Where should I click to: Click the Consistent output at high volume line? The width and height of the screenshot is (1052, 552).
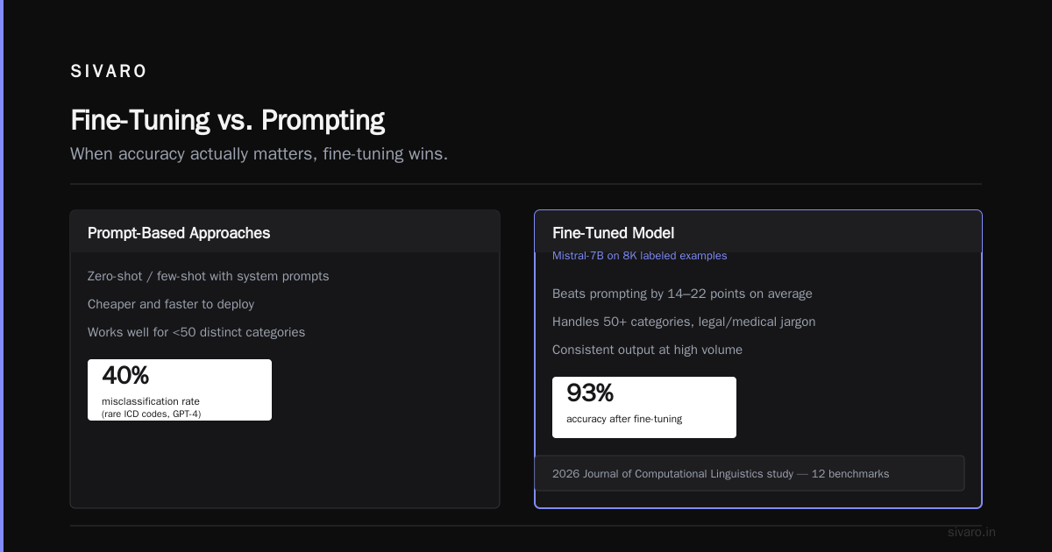coord(647,350)
